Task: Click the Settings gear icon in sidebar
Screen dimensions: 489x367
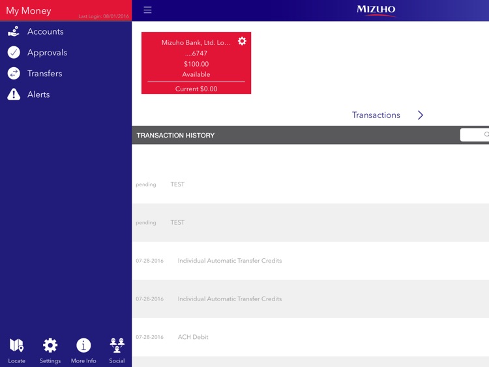Action: (50, 345)
